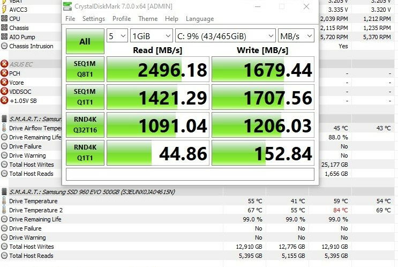Click the 5,720 RPM AIO Pump value
This screenshot has height=267, width=398.
click(334, 37)
